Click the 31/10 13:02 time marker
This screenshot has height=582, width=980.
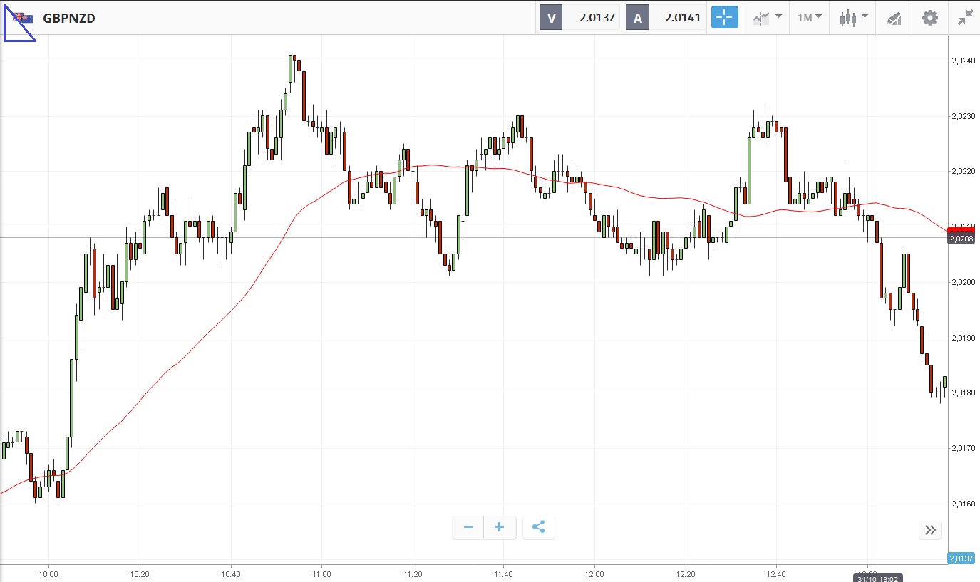pyautogui.click(x=877, y=577)
